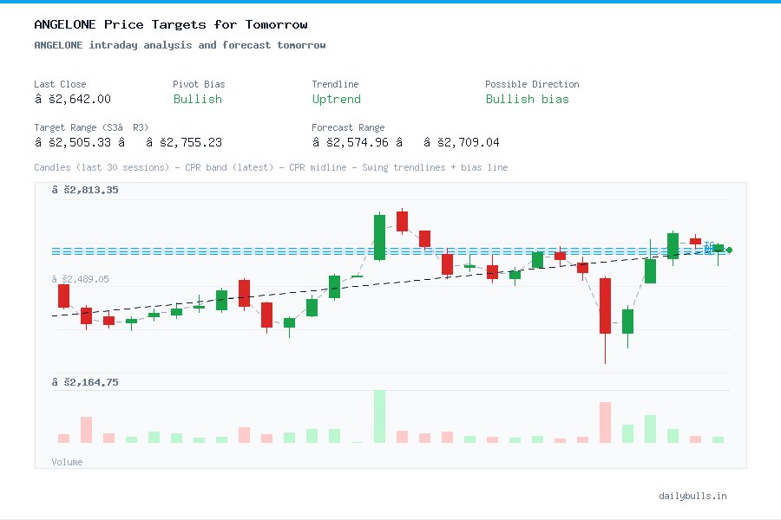Image resolution: width=781 pixels, height=520 pixels.
Task: Select the tallest green volume bar
Action: (378, 416)
